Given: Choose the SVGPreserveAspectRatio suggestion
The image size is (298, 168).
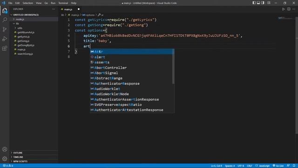Looking at the screenshot, I should (x=131, y=105).
